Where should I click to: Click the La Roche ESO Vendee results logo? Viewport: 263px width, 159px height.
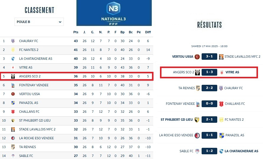(x=197, y=135)
